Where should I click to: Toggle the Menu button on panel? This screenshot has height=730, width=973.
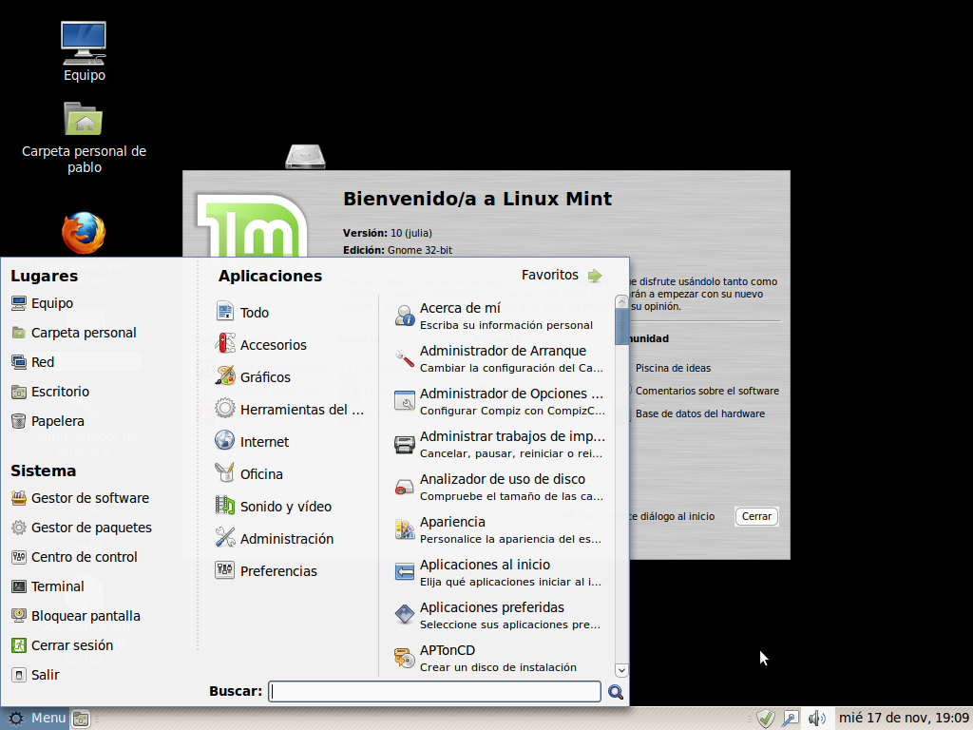35,719
